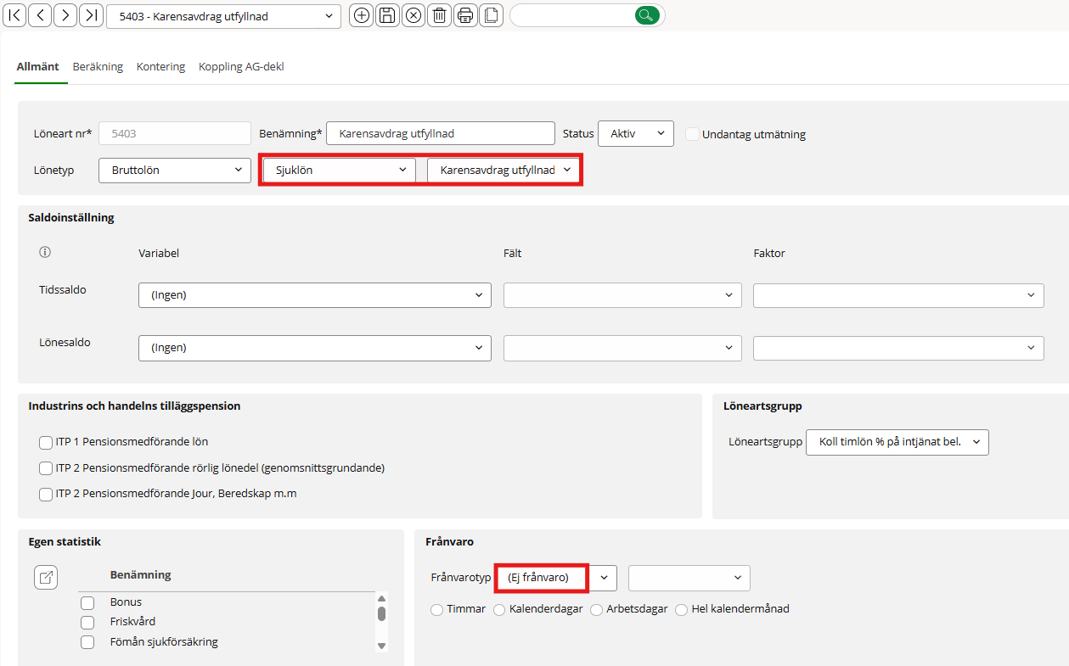Toggle Undantag utmätning checkbox
The height and width of the screenshot is (666, 1069).
pos(692,134)
